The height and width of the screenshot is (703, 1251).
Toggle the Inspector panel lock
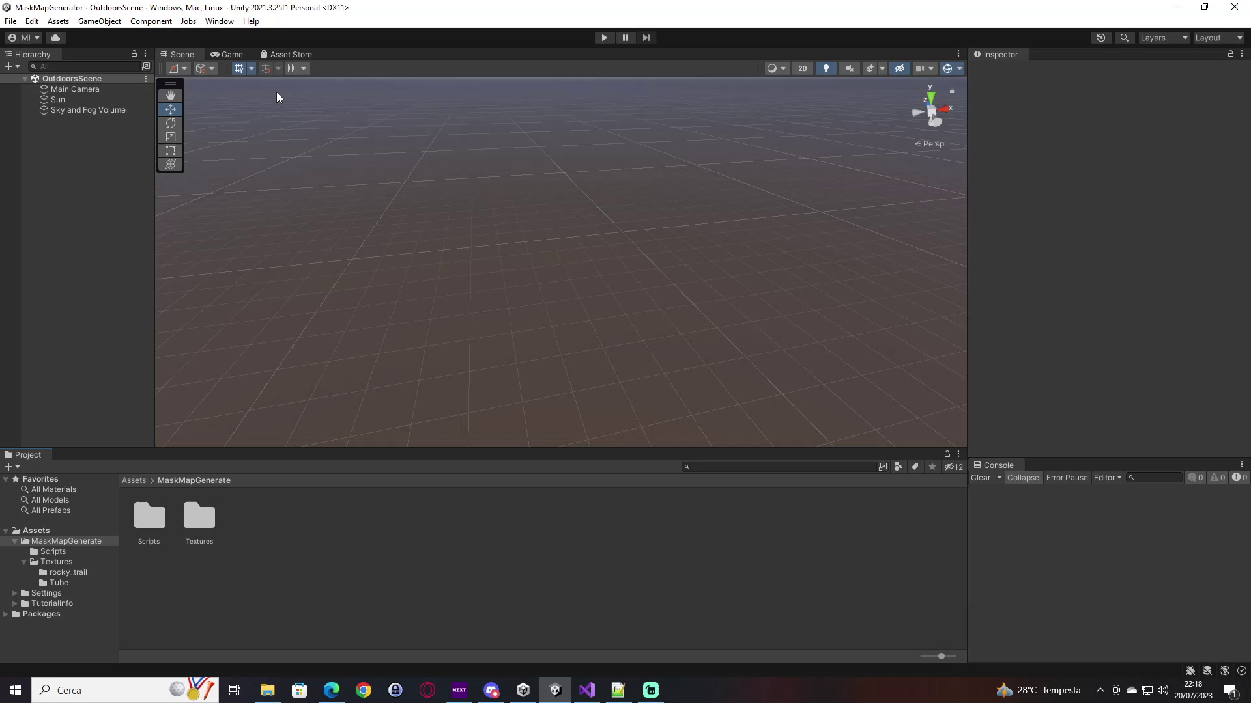point(1231,54)
